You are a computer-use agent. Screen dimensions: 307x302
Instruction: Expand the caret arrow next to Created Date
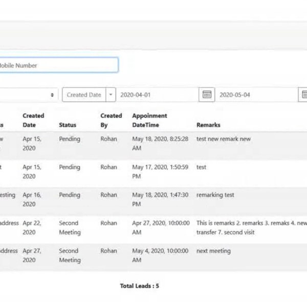click(x=112, y=95)
